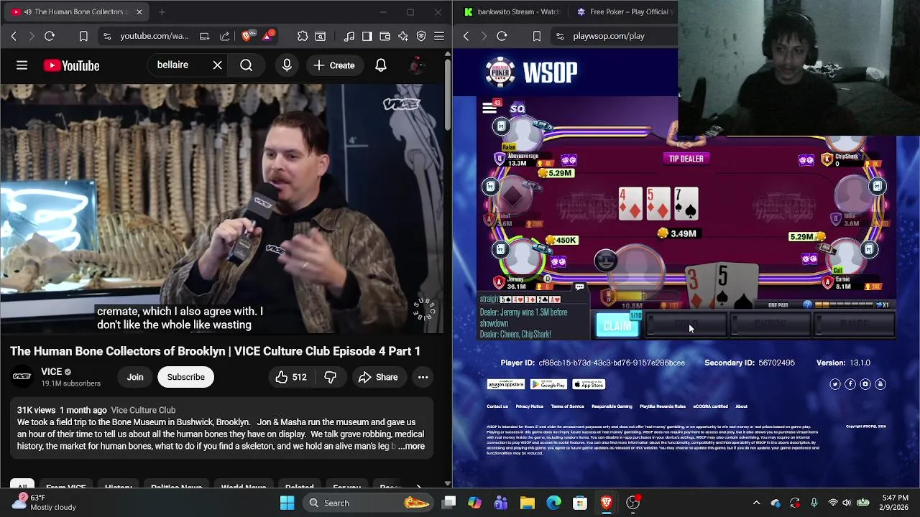Viewport: 920px width, 517px height.
Task: Start voice search with the microphone
Action: [287, 65]
